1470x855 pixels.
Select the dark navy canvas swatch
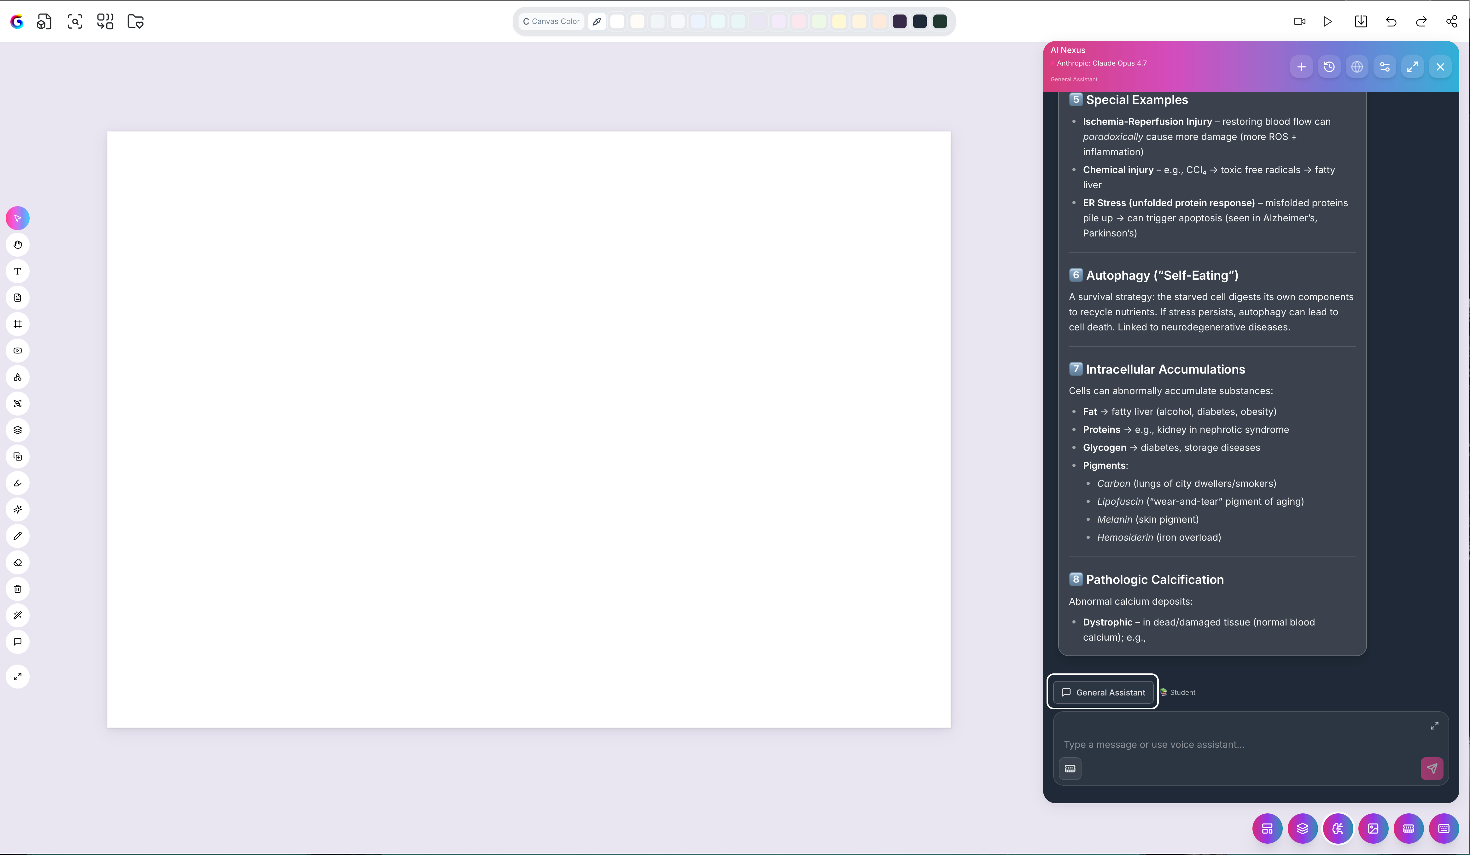click(x=920, y=21)
